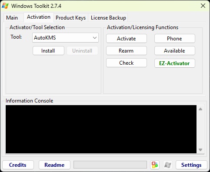Viewport: 210px width, 172px height.
Task: Click the Phone activation button
Action: pyautogui.click(x=175, y=39)
